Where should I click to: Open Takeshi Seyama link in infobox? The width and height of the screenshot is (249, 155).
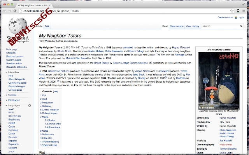point(228,149)
